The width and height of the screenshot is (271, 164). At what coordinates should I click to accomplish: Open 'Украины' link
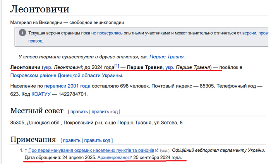pos(112,75)
